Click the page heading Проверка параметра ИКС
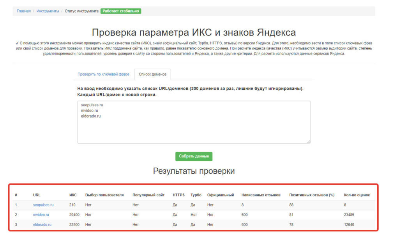Viewport: 399px width, 233px height. (x=194, y=33)
